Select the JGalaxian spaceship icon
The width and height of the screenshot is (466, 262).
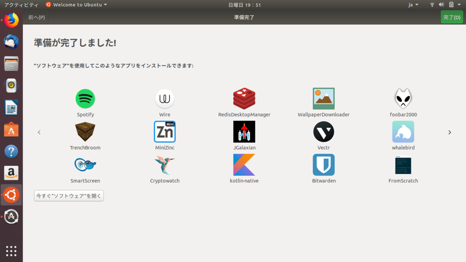(x=244, y=131)
